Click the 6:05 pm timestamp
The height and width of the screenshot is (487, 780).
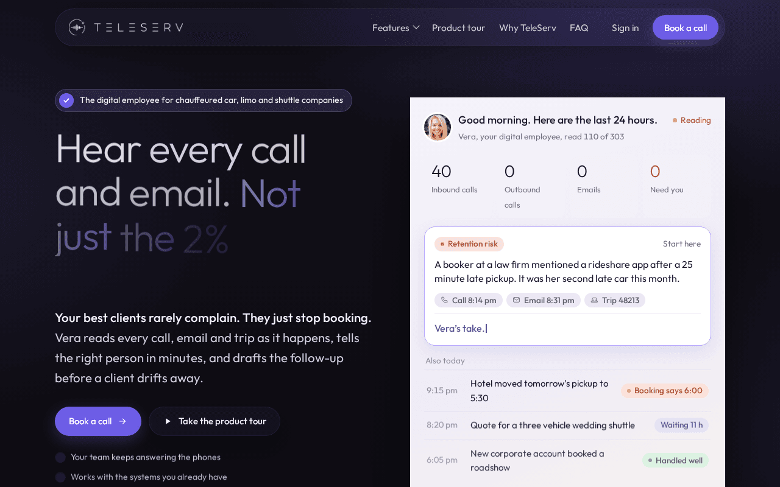442,460
